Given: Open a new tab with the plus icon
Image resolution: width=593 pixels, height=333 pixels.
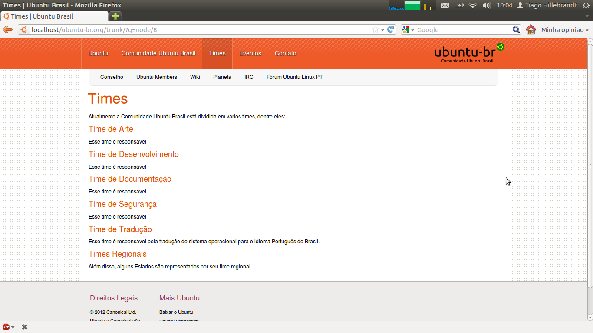Looking at the screenshot, I should click(115, 16).
